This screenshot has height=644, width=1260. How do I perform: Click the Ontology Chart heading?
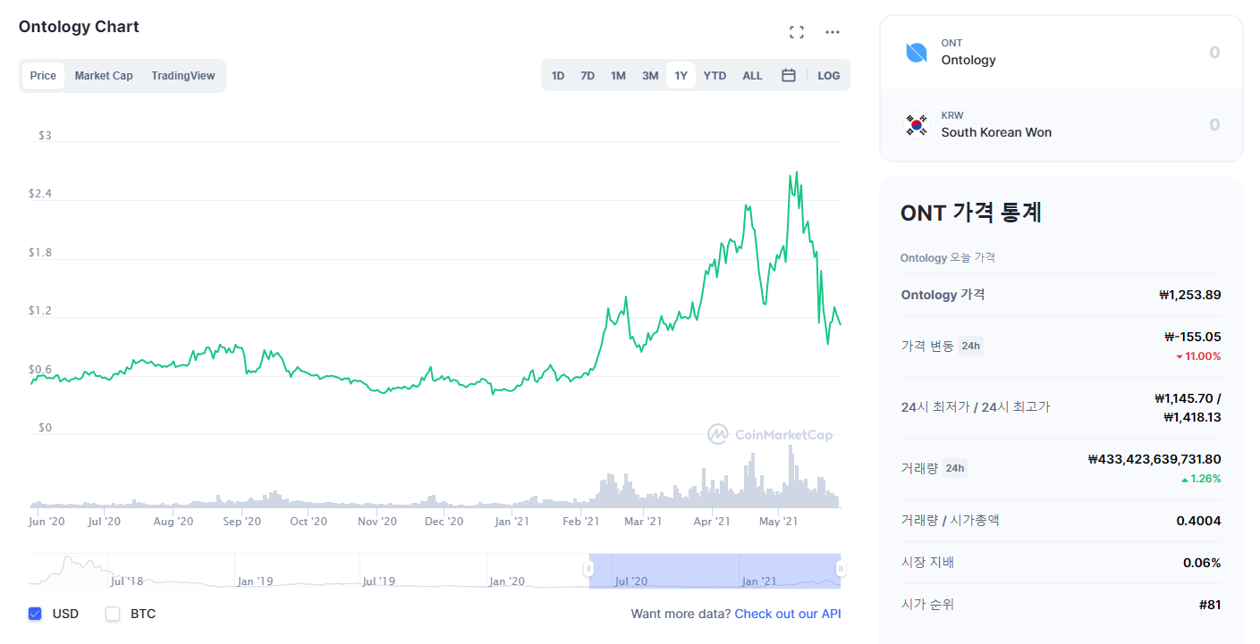(79, 27)
